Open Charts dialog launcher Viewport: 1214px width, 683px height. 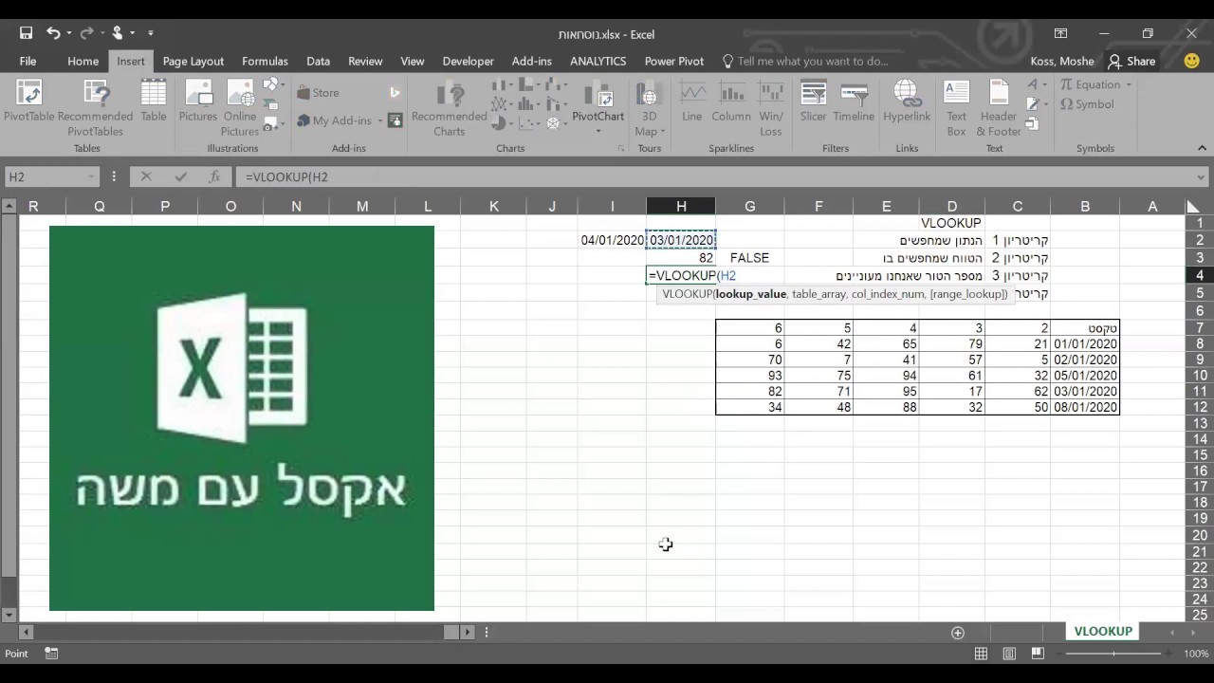(x=621, y=149)
